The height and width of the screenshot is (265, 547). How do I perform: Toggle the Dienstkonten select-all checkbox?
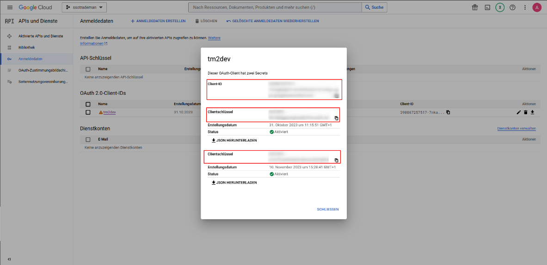[x=88, y=139]
